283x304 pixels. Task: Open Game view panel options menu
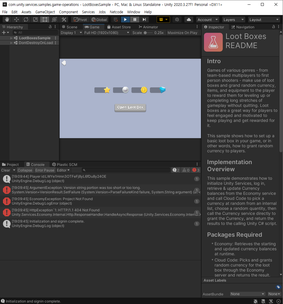(197, 27)
